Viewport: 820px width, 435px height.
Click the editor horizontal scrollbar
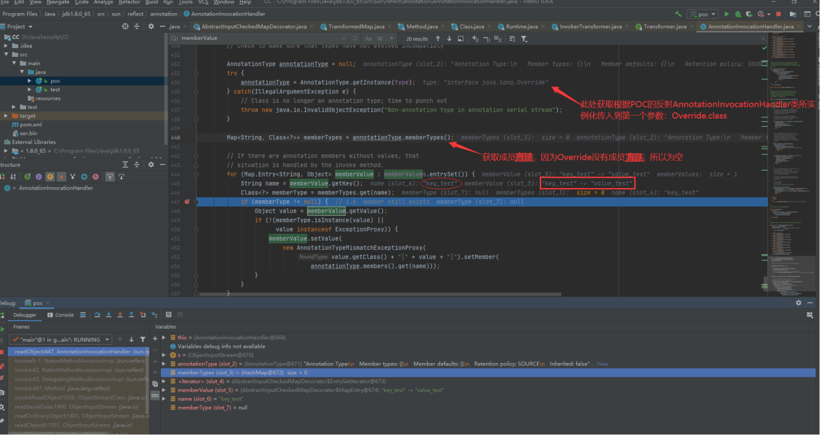pos(380,294)
